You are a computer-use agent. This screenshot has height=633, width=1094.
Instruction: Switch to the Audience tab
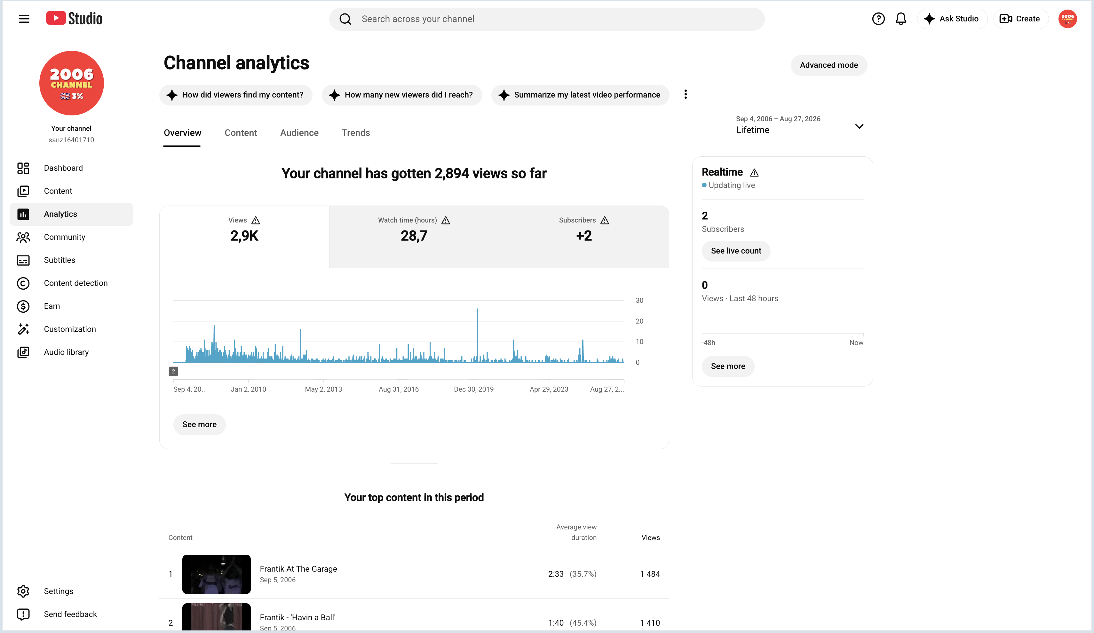[299, 133]
